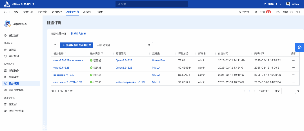
Task: Click the search magnifier icon in the toolbar
Action: pyautogui.click(x=149, y=45)
